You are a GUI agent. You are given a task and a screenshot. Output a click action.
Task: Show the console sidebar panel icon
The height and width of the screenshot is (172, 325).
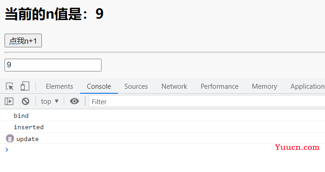[x=9, y=101]
